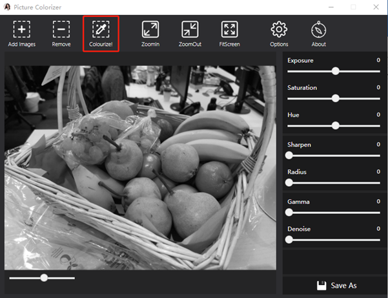The width and height of the screenshot is (388, 298).
Task: Click the Hue value 0
Action: point(378,114)
